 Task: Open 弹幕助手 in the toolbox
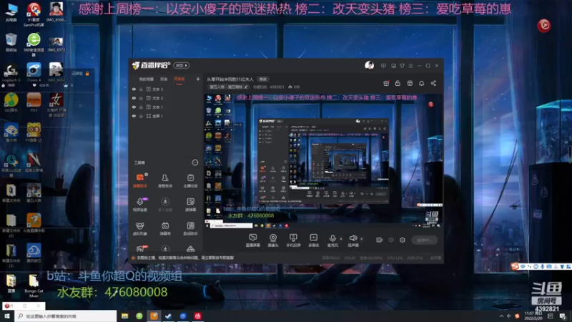coord(140,180)
